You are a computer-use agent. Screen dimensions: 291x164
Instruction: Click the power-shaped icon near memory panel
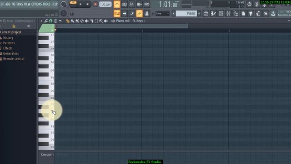click(x=249, y=4)
